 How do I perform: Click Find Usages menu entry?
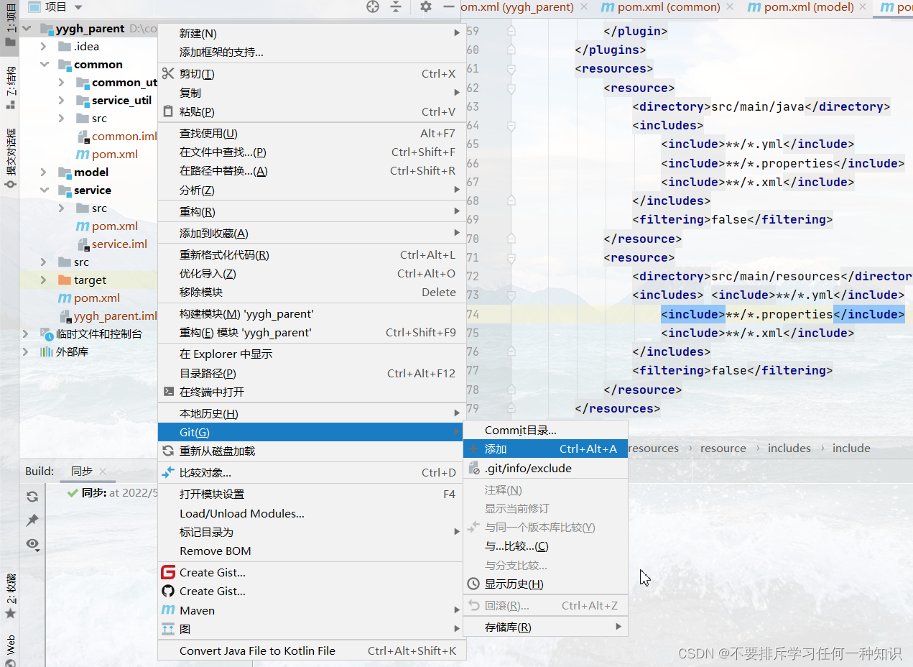click(312, 134)
